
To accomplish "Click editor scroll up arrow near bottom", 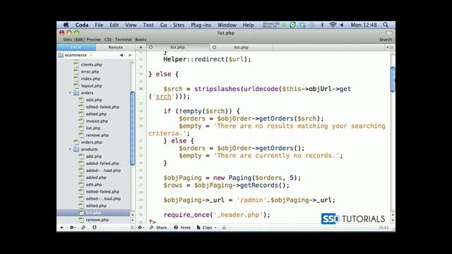I will point(393,215).
